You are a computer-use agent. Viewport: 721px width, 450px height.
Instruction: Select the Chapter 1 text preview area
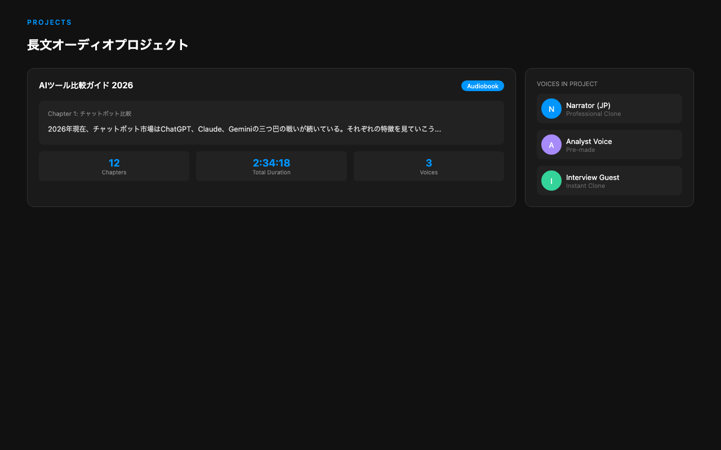click(244, 129)
